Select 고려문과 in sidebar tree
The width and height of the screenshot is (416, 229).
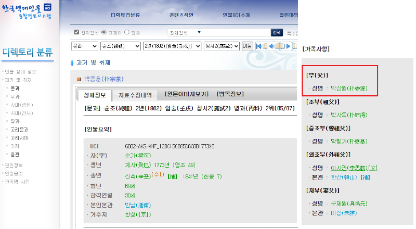(x=19, y=130)
